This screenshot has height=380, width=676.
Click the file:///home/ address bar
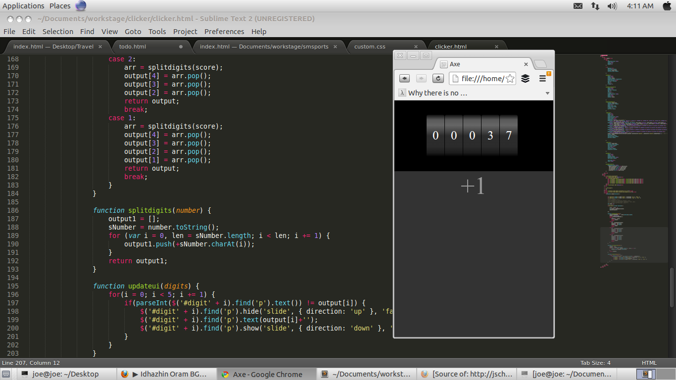483,79
